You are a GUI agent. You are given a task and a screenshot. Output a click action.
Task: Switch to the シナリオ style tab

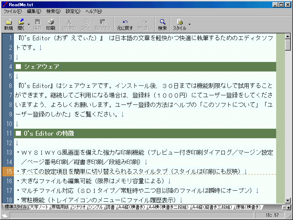[78, 207]
